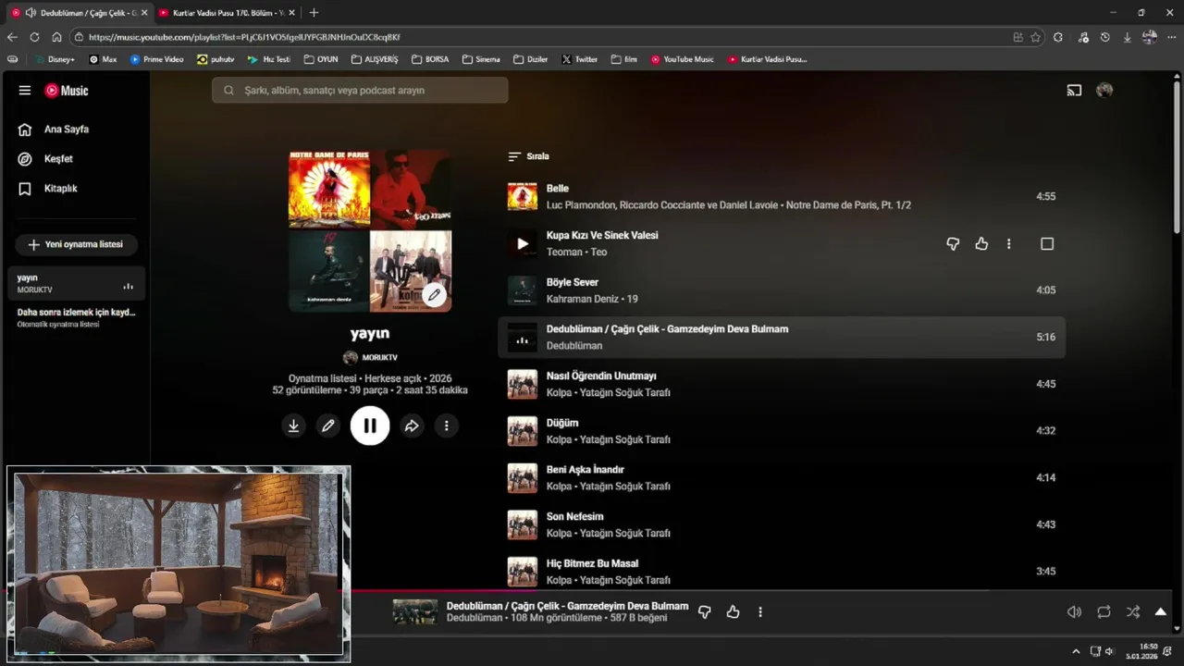
Task: Open YouTube Music bookmark
Action: (683, 59)
